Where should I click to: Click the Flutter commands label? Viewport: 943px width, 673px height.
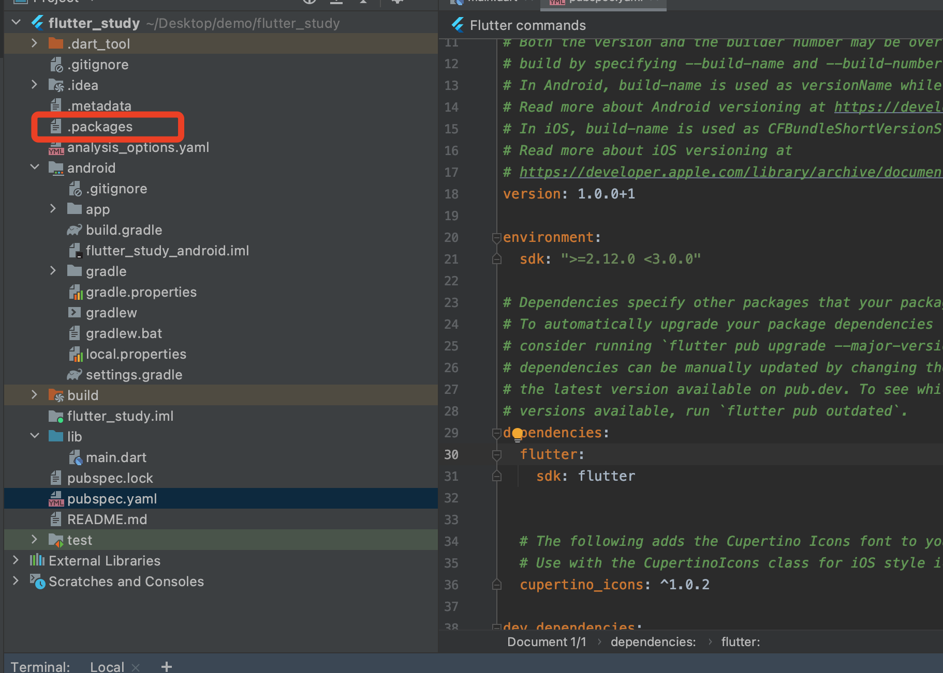coord(528,25)
